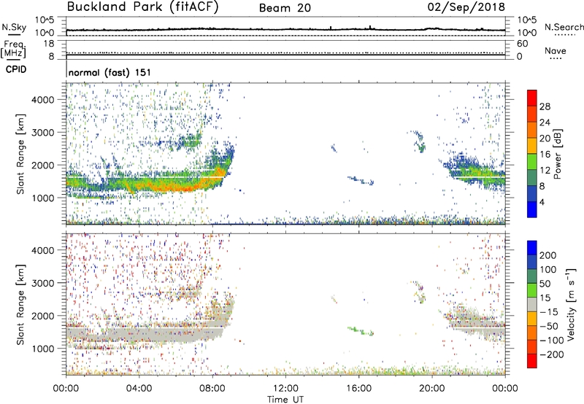584x404 pixels.
Task: Click the '04:00' time tick label
Action: (x=139, y=389)
